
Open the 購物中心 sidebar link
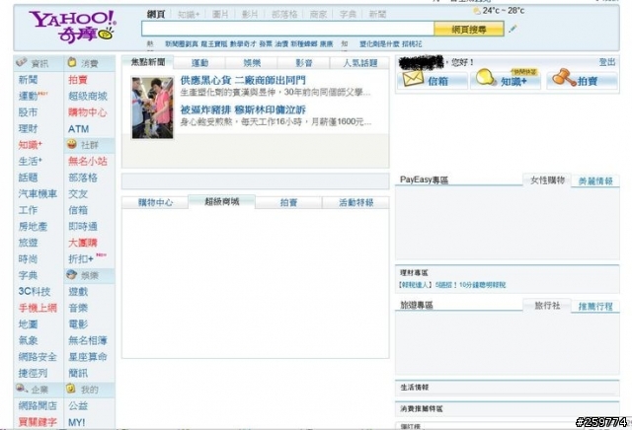click(x=88, y=112)
